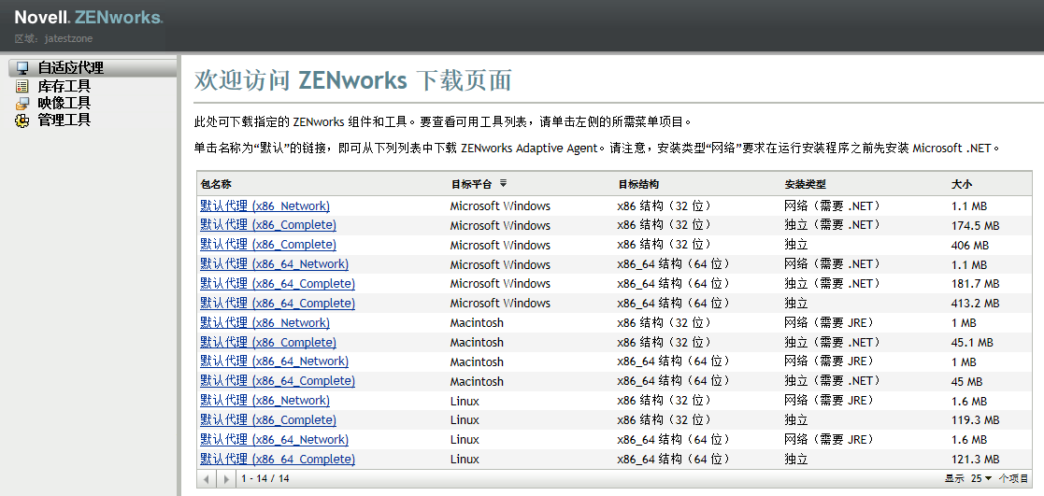Select the 管理工具 menu label
Viewport: 1044px width, 496px height.
tap(64, 120)
